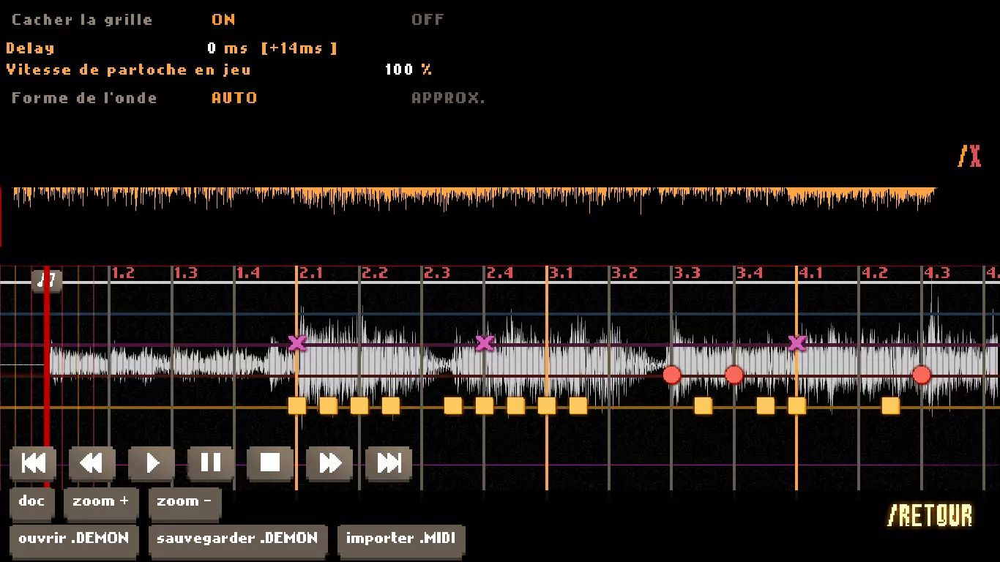This screenshot has width=1000, height=562.
Task: Select the yellow square between beats 3.3 and 3.4
Action: coord(704,406)
